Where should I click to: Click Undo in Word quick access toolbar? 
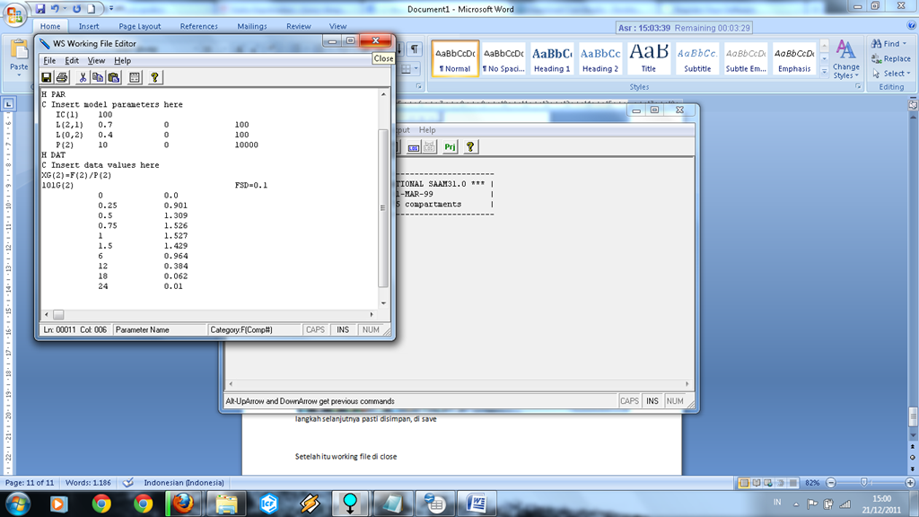pos(55,9)
